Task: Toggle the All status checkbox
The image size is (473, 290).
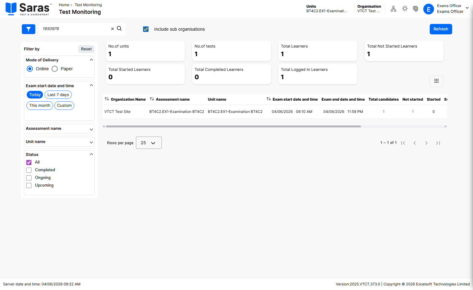Action: pyautogui.click(x=29, y=162)
